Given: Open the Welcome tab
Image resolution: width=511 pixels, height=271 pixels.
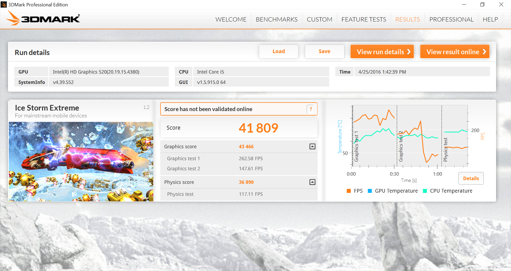Looking at the screenshot, I should pyautogui.click(x=231, y=19).
